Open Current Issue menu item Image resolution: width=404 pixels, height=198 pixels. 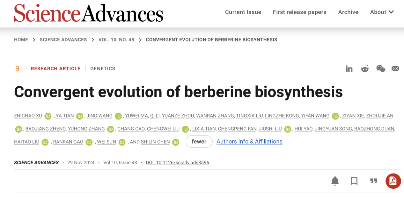coord(243,12)
